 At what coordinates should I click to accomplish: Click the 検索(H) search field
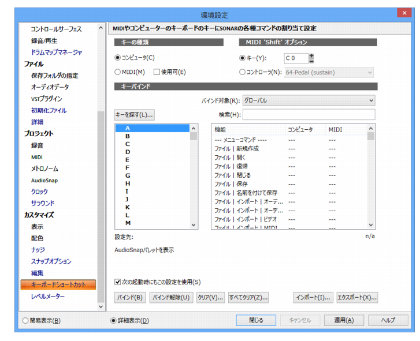tap(309, 114)
